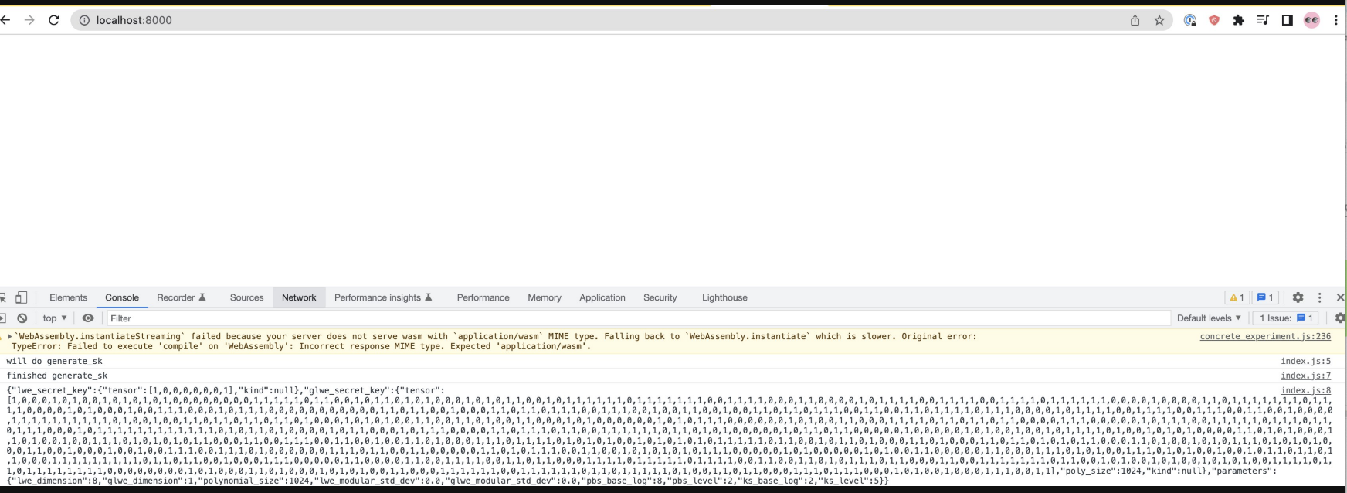Create a live expression with eye icon
This screenshot has height=493, width=1347.
coord(88,318)
